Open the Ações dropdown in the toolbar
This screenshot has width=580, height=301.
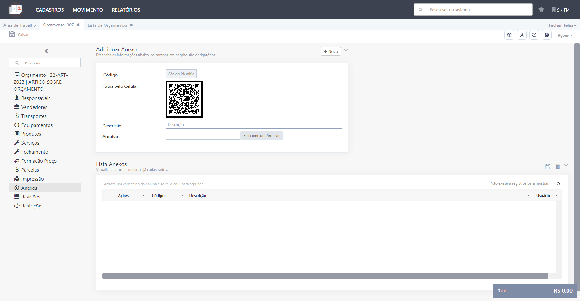pos(565,35)
